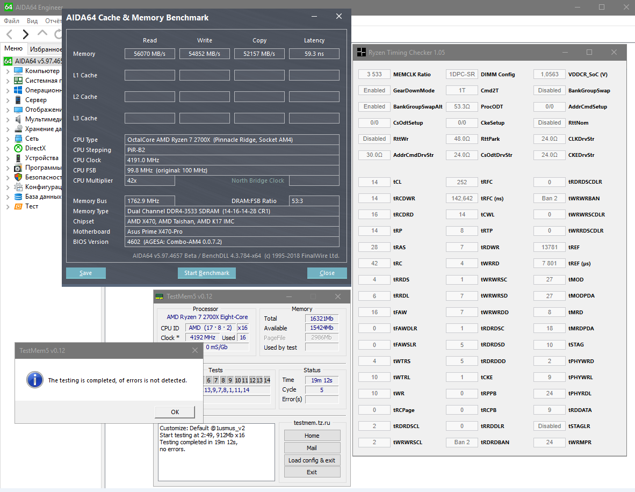Click Load config & exit button
Viewport: 635px width, 492px height.
(x=312, y=460)
